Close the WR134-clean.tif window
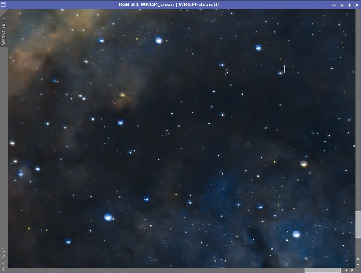 [357, 5]
